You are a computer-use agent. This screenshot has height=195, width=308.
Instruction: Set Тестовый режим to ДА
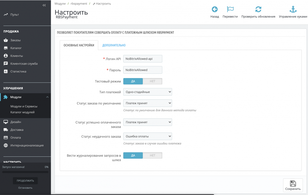click(133, 81)
